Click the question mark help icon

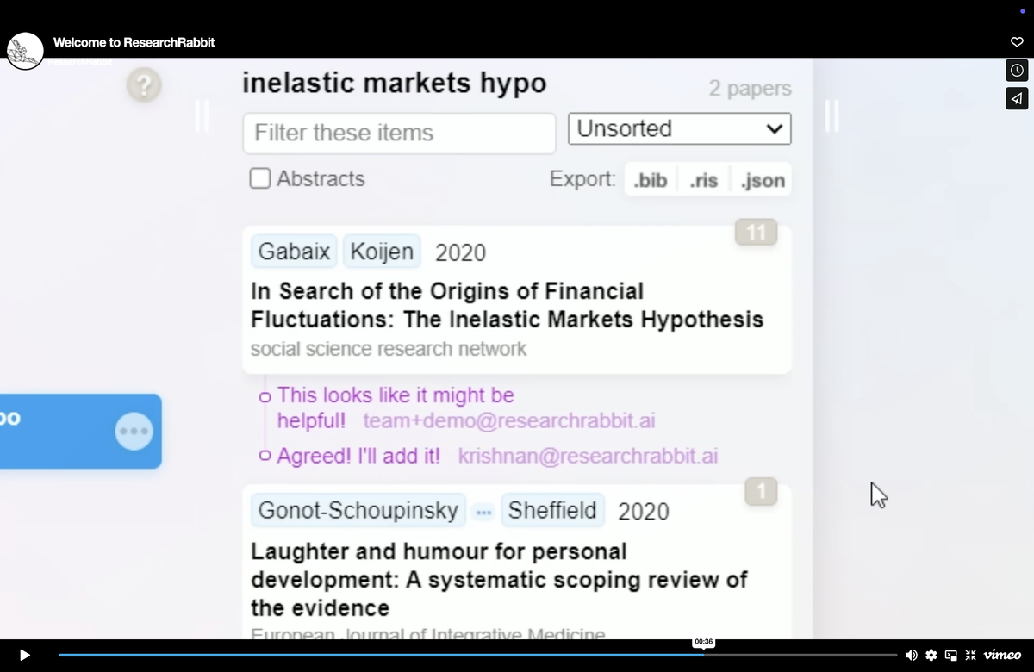click(144, 84)
